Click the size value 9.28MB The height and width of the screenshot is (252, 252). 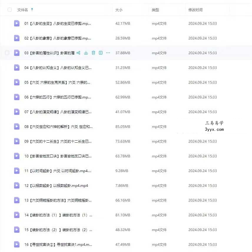(x=122, y=171)
